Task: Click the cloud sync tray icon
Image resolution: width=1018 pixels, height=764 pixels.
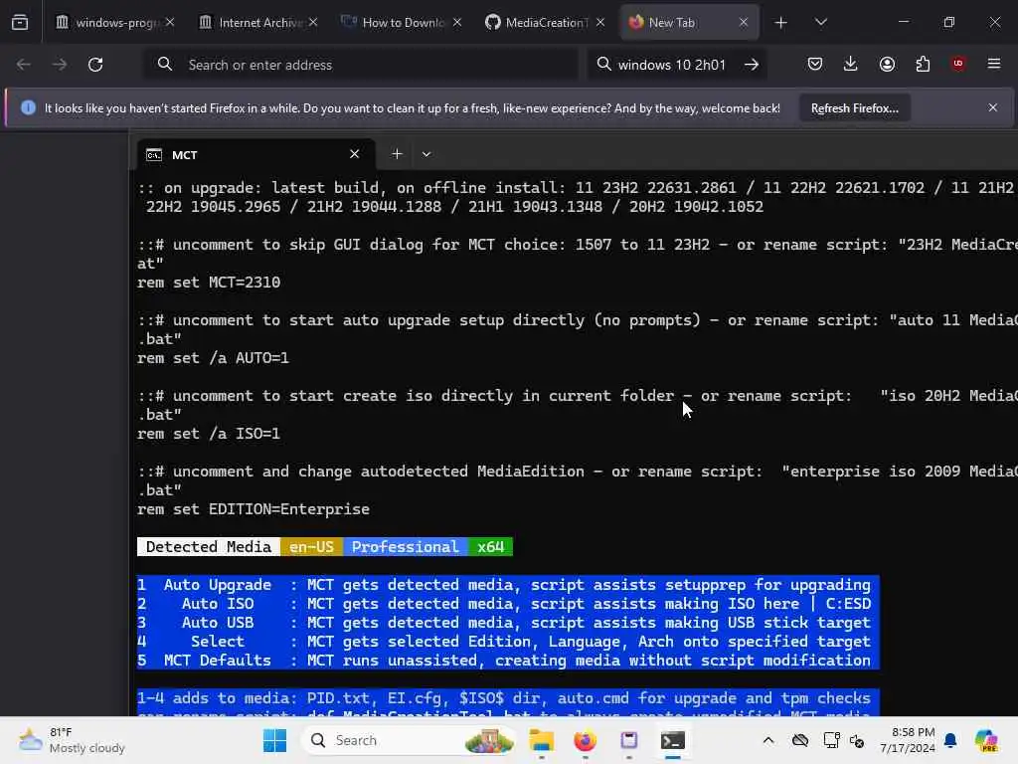Action: tap(800, 740)
